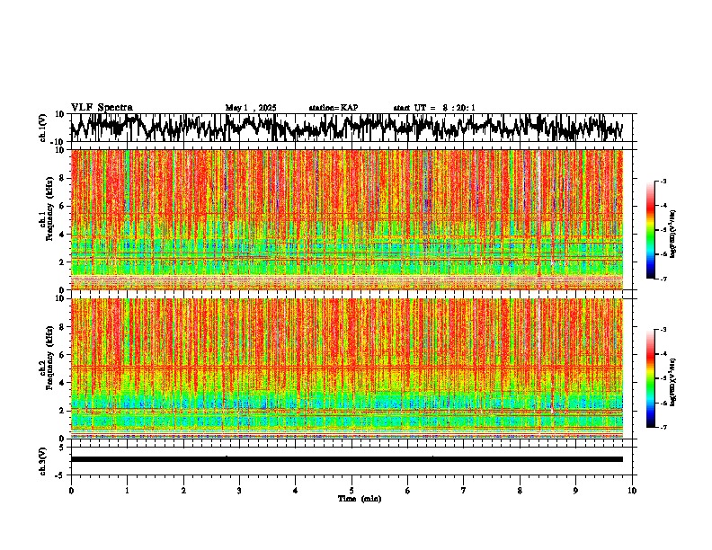Click the '-7' label on ch.1 colorbar

663,279
